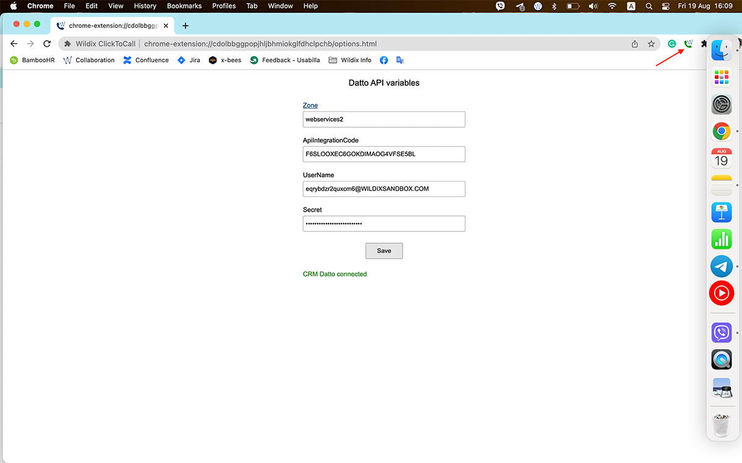Open the Jira bookmark
Image resolution: width=742 pixels, height=463 pixels.
(189, 60)
